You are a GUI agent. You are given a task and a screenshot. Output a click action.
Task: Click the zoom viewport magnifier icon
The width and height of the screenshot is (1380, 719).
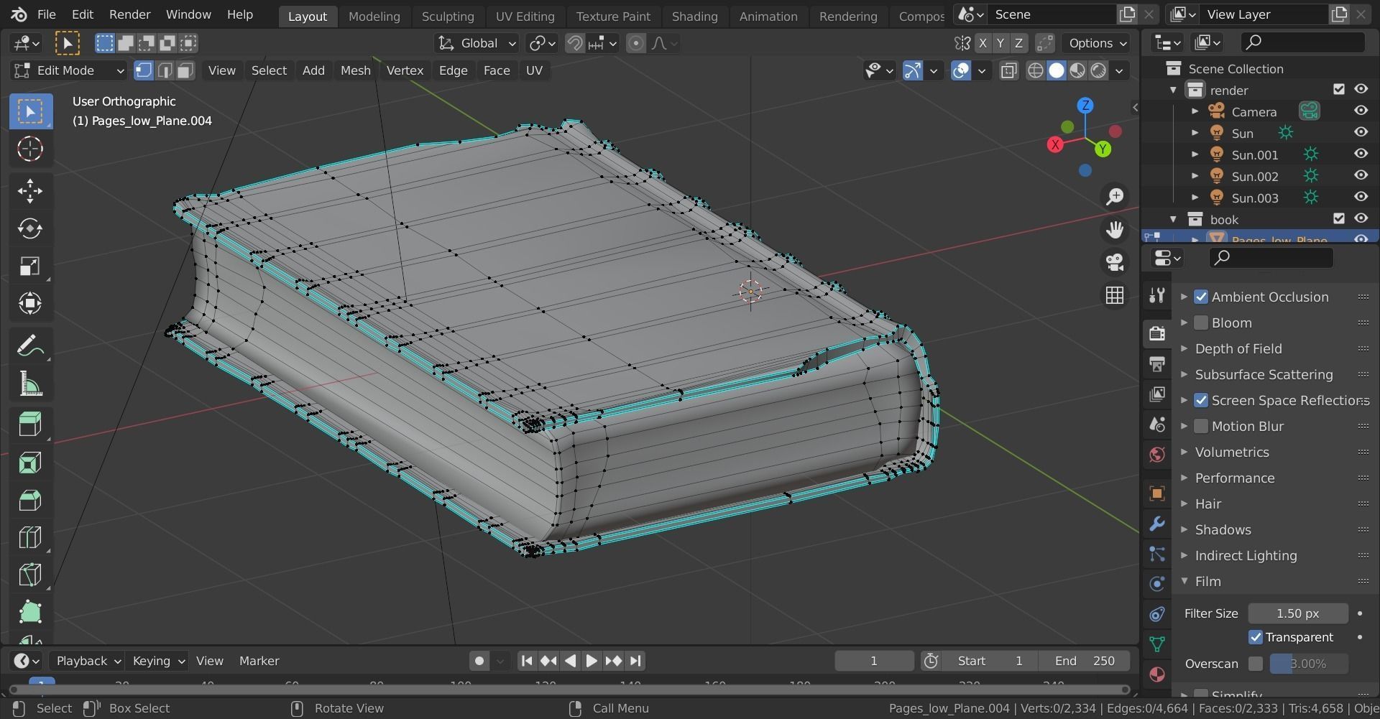[x=1115, y=197]
